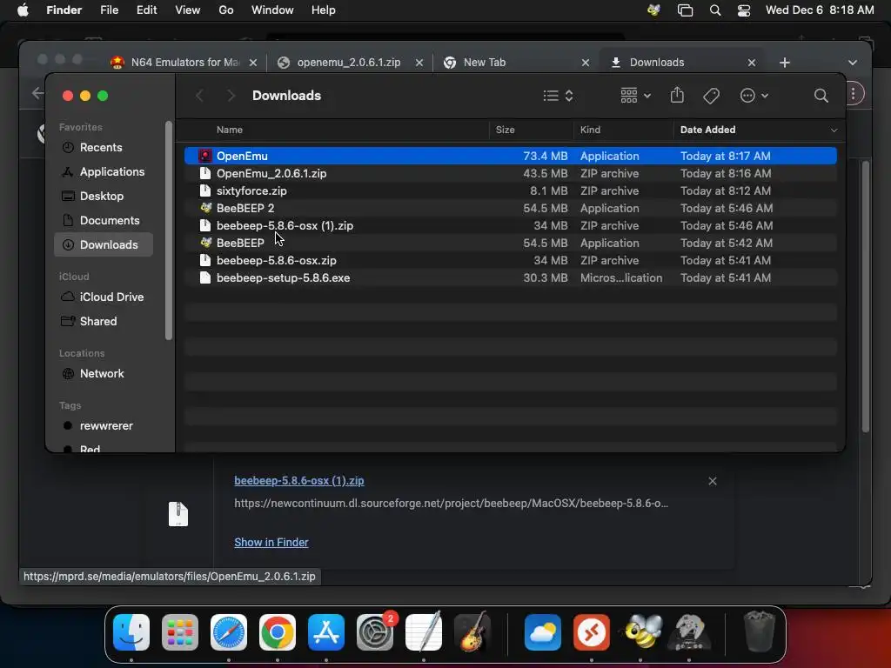Viewport: 891px width, 668px height.
Task: Open Spotlight search in menu bar
Action: (x=715, y=10)
